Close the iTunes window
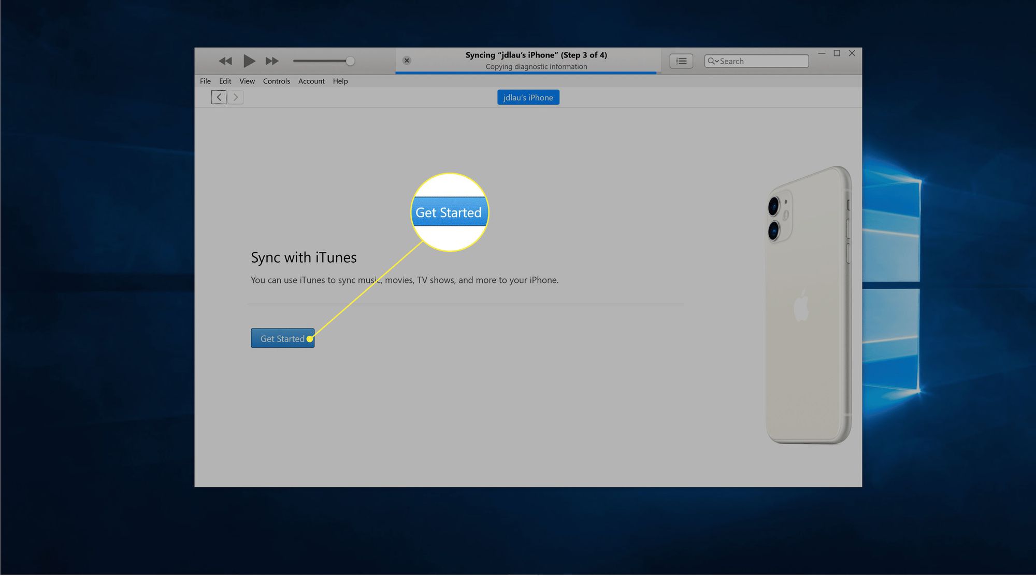 pyautogui.click(x=852, y=53)
